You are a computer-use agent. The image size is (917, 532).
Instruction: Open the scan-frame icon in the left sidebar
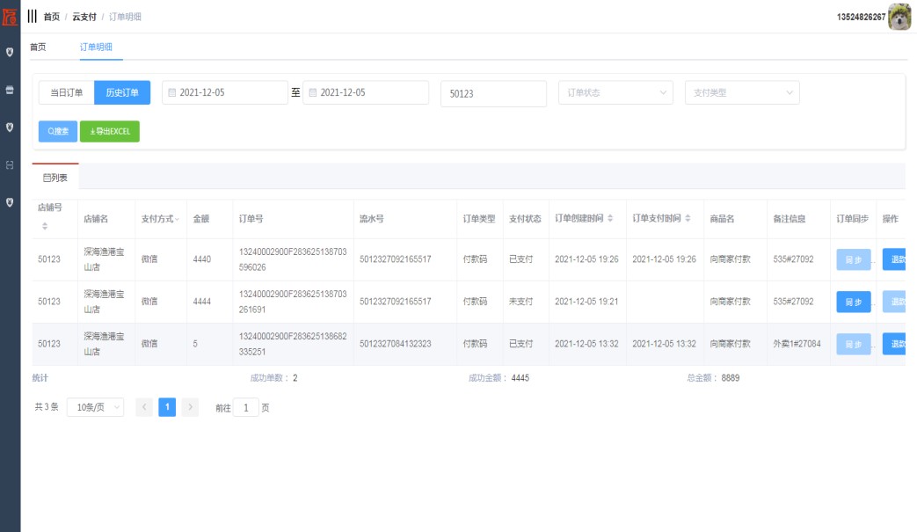(x=10, y=164)
